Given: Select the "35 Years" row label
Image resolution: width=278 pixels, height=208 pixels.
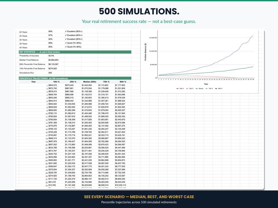Looking at the screenshot, I should pos(23,44).
